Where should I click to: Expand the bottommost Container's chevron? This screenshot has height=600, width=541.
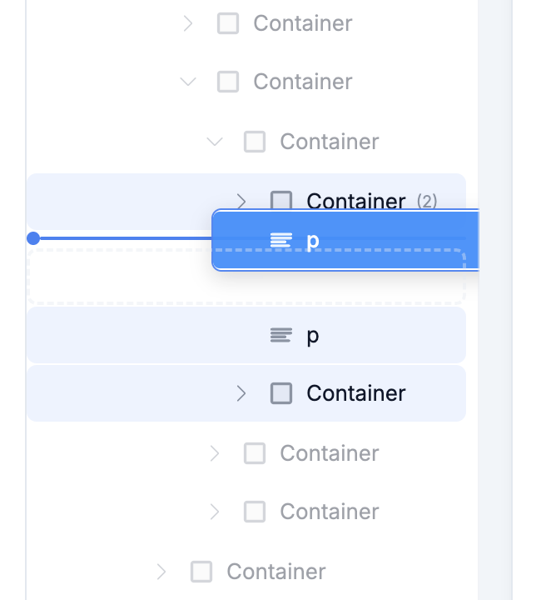(x=161, y=572)
